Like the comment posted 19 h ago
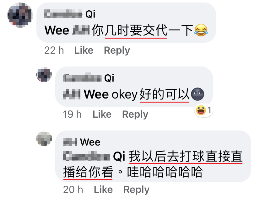This screenshot has width=260, height=197. coord(102,114)
